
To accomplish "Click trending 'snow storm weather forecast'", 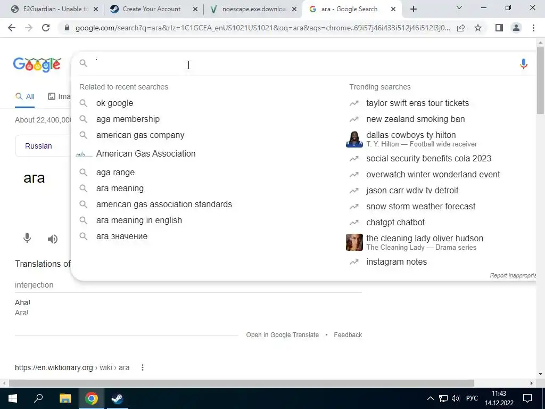I will tap(420, 206).
